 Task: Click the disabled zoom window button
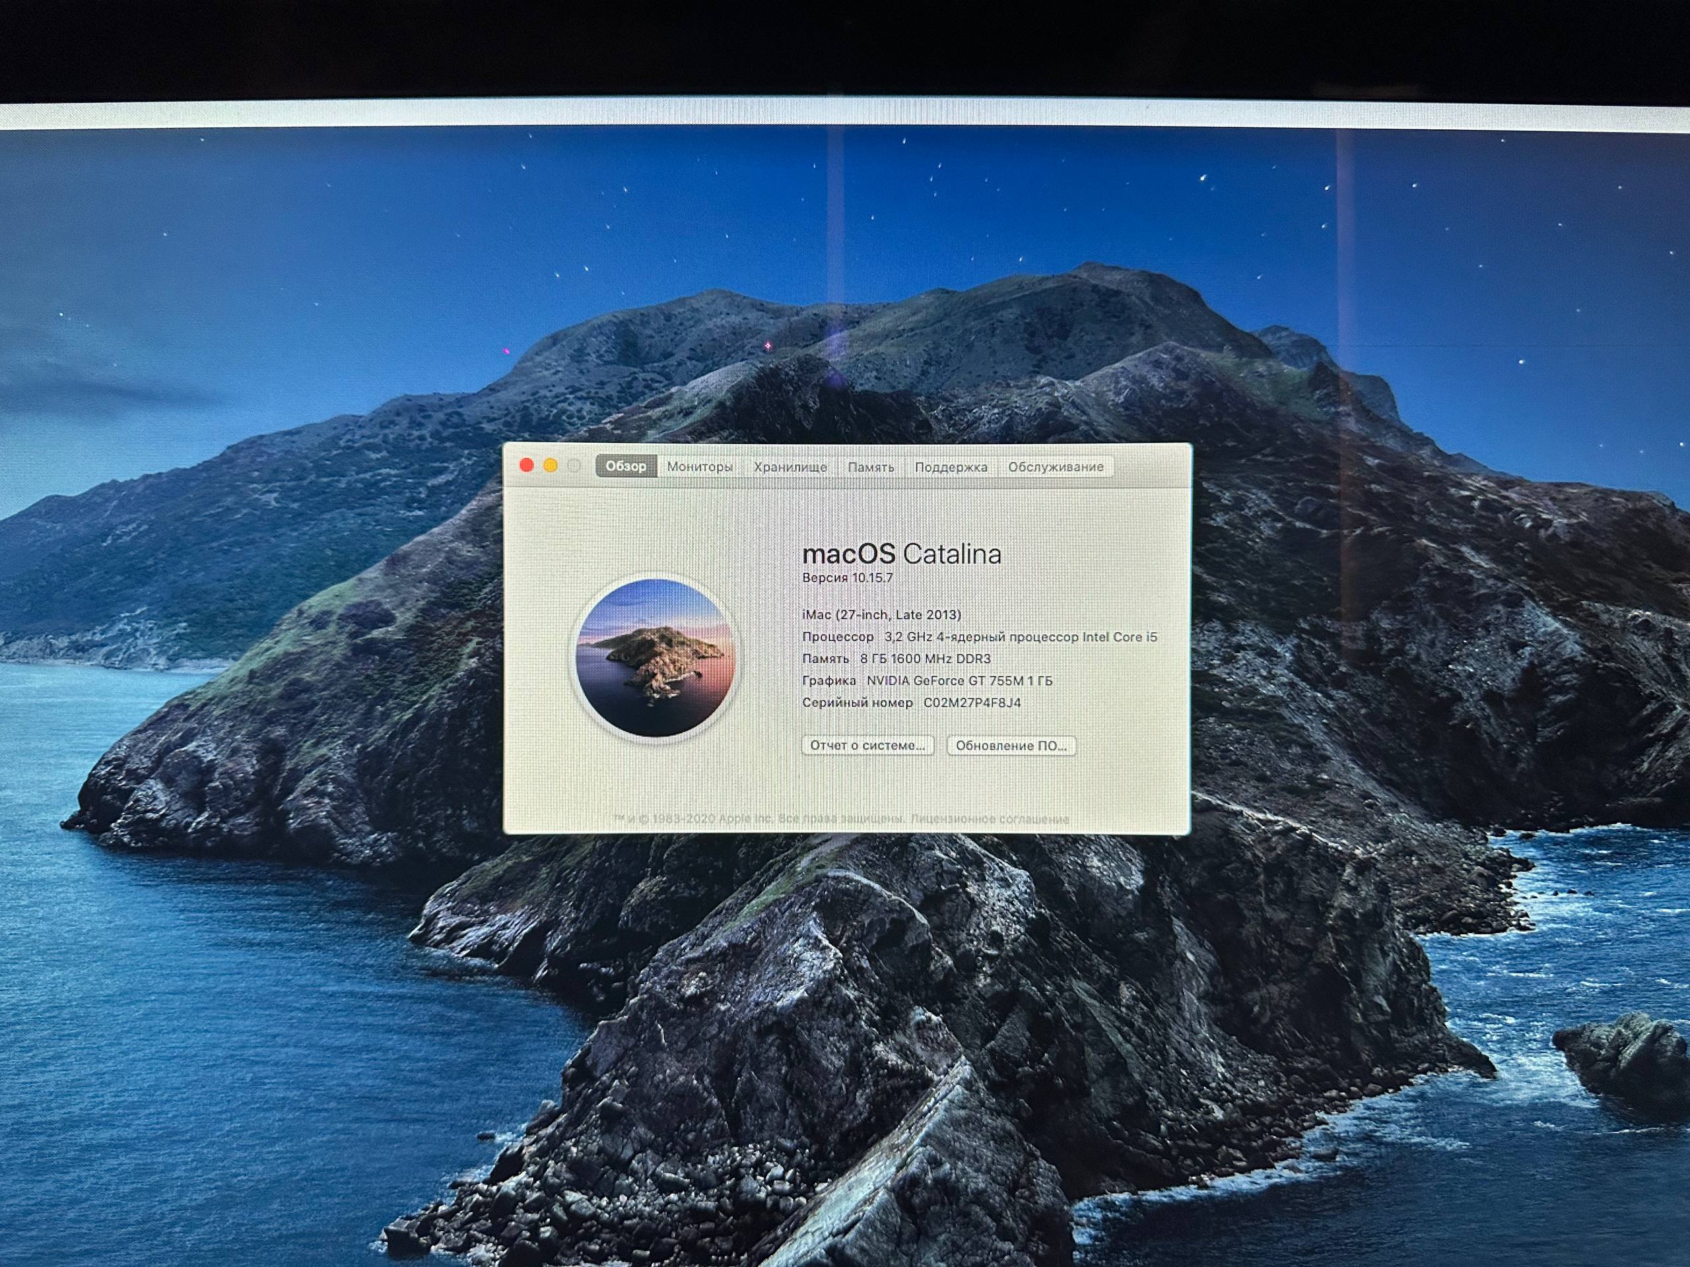(x=574, y=466)
